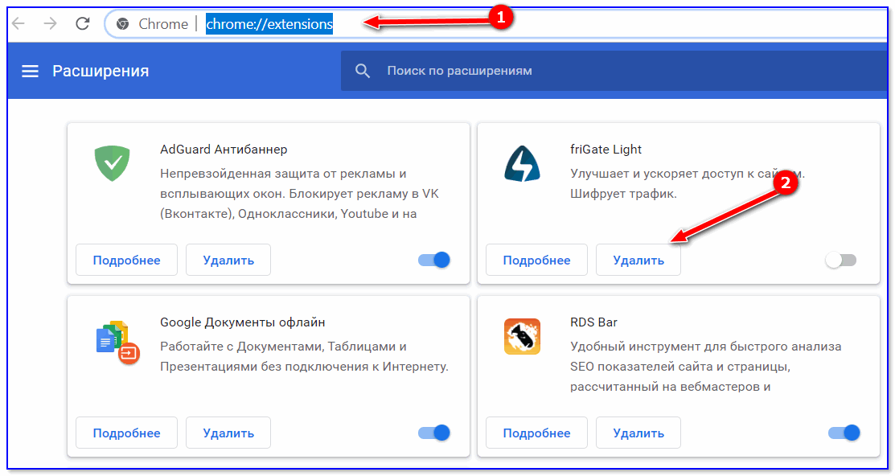Click the Chrome label in the address bar
Image resolution: width=895 pixels, height=476 pixels.
(163, 24)
